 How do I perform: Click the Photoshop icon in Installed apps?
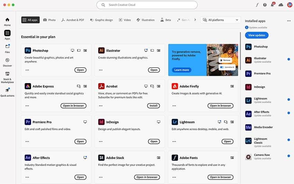tap(248, 47)
